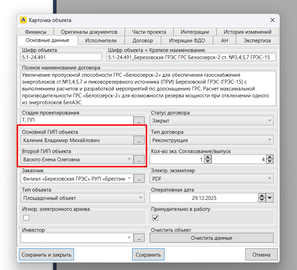This screenshot has height=270, width=297.
Task: Decrease the выпуск copies count spinner
Action: (269, 161)
